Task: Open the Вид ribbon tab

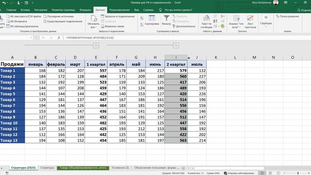Action: pyautogui.click(x=137, y=10)
